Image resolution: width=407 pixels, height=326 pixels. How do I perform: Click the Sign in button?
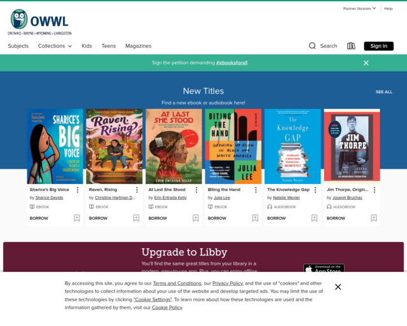(379, 46)
